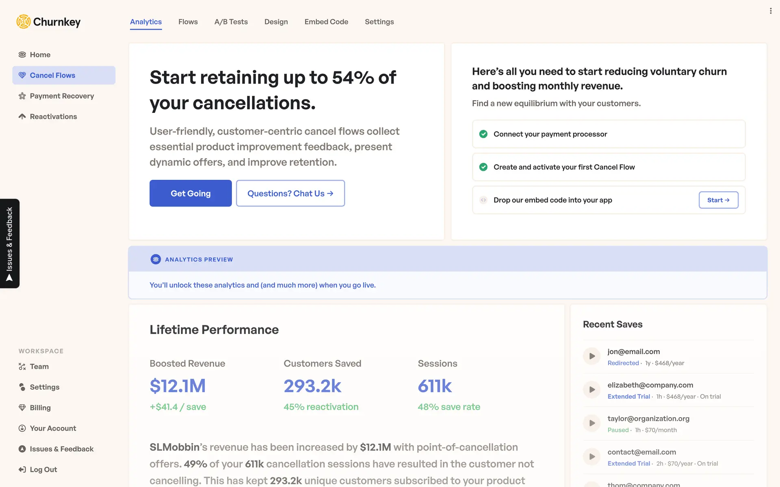This screenshot has width=780, height=487.
Task: Play elizabeth@company.com saved session
Action: click(x=592, y=390)
